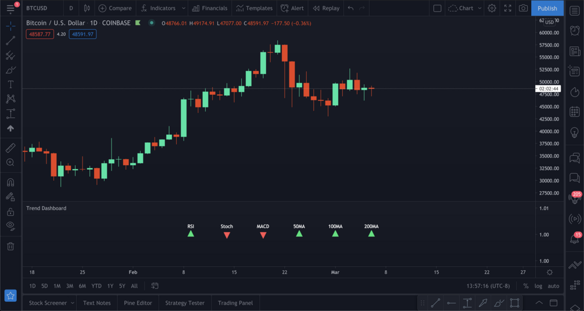The image size is (584, 311).
Task: Open the news panel
Action: pos(575,51)
